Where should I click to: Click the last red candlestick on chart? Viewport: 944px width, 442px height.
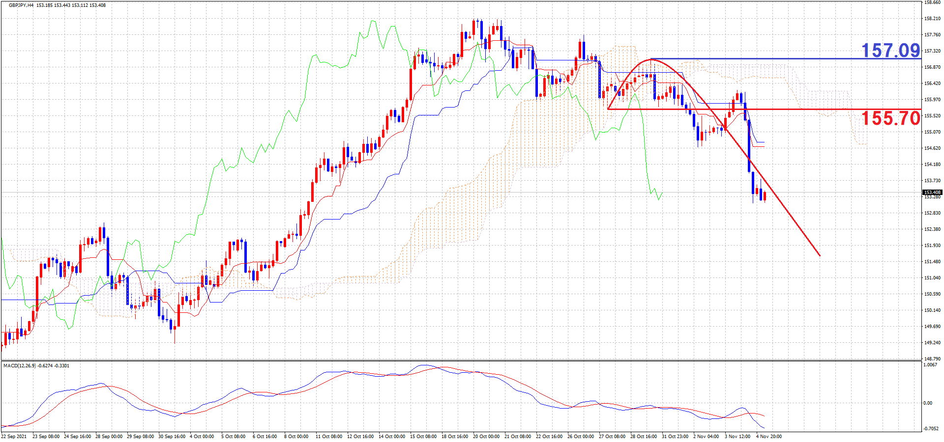[x=765, y=196]
